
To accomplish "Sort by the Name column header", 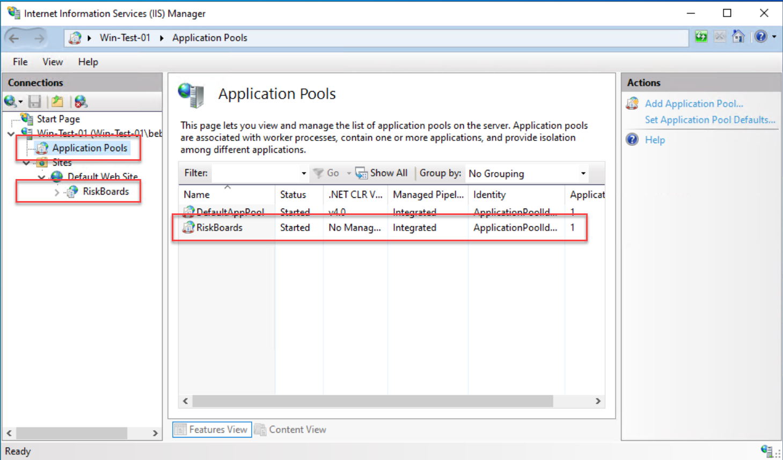I will tap(226, 195).
